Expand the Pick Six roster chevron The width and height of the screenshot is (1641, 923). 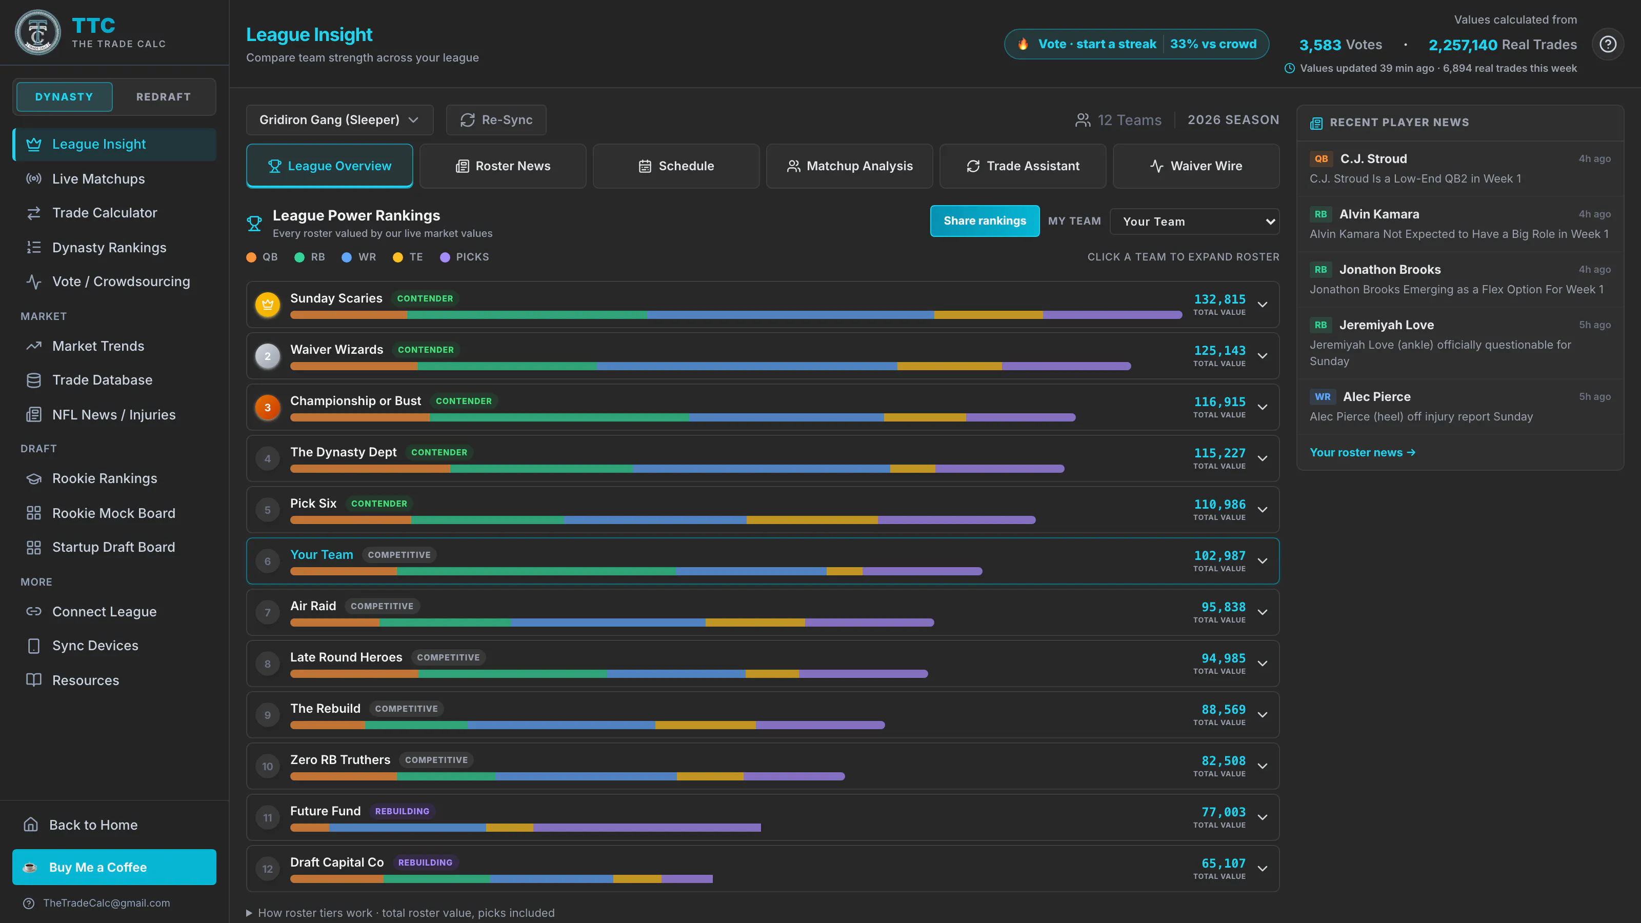click(x=1263, y=510)
